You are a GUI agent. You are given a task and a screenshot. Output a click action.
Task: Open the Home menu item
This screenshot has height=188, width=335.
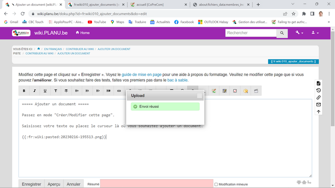click(x=82, y=33)
